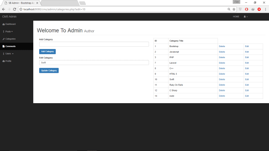The height and width of the screenshot is (151, 269).
Task: Edit the Bootstrap category
Action: pos(247,46)
